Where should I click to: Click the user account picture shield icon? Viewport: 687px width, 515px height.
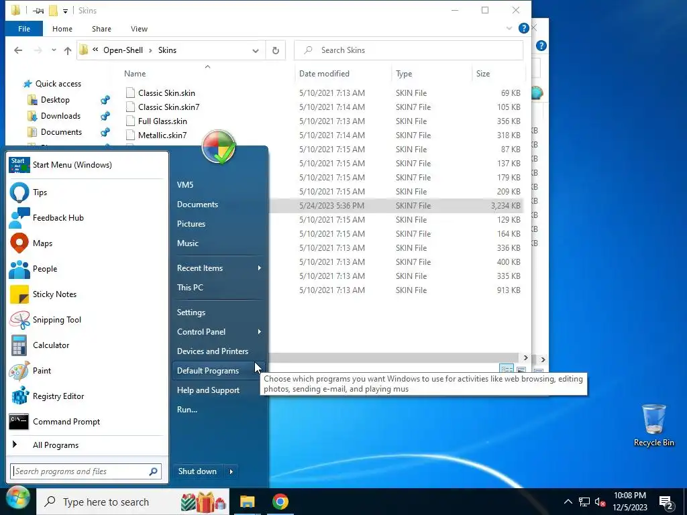click(219, 147)
